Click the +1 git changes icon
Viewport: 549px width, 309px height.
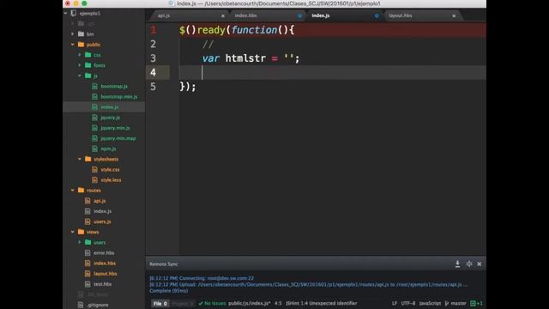pos(477,303)
